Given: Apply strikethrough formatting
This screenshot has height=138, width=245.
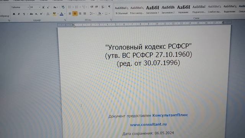Looking at the screenshot, I should point(31,14).
